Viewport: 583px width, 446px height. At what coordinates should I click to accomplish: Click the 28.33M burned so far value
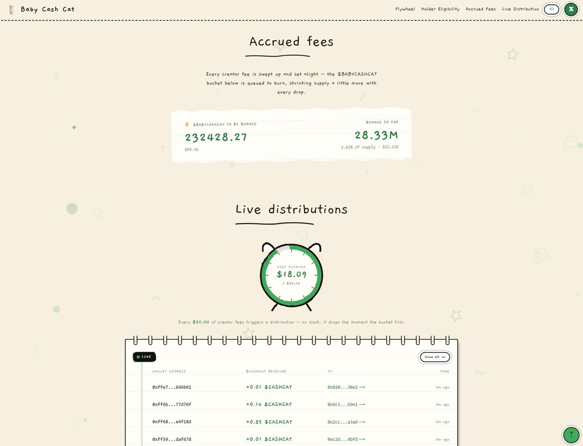click(x=376, y=135)
